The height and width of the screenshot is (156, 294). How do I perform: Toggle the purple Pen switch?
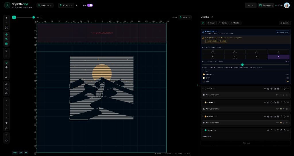point(90,5)
